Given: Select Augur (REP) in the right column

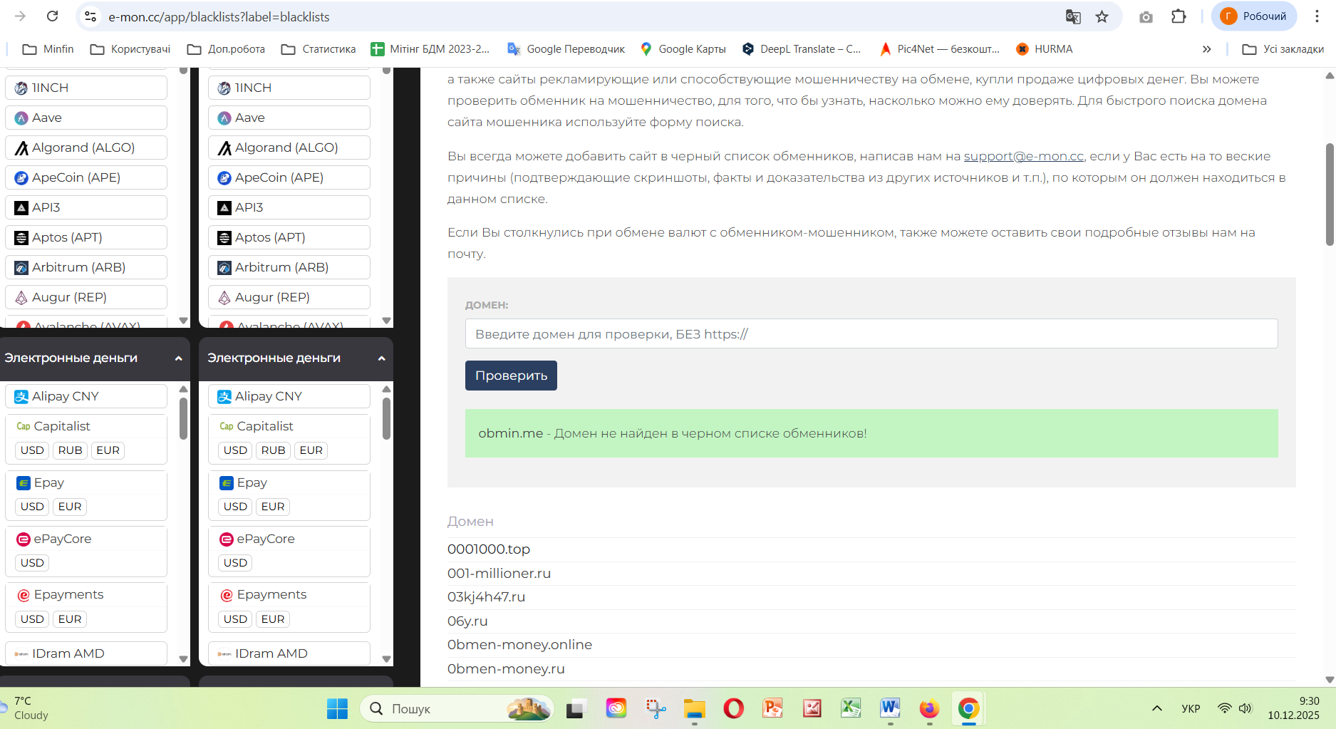Looking at the screenshot, I should click(289, 297).
